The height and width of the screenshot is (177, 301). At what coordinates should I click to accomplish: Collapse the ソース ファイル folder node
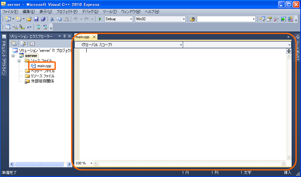tap(19, 61)
